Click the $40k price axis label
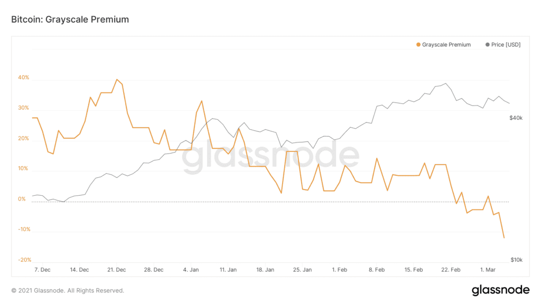Image resolution: width=541 pixels, height=304 pixels. 516,118
